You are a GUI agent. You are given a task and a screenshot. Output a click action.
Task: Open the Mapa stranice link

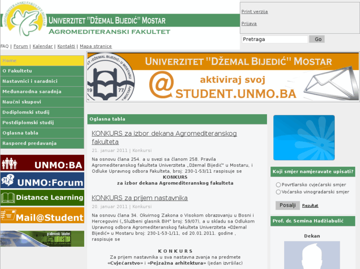tap(96, 46)
